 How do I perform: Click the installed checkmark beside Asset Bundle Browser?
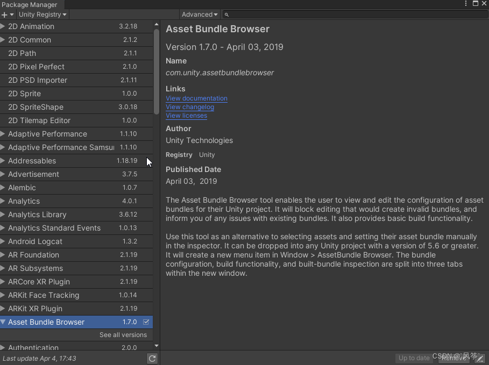[146, 321]
